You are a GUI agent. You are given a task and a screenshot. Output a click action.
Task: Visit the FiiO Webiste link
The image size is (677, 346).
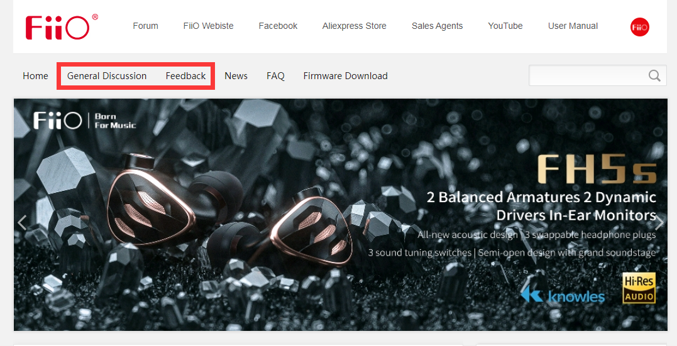pos(208,26)
